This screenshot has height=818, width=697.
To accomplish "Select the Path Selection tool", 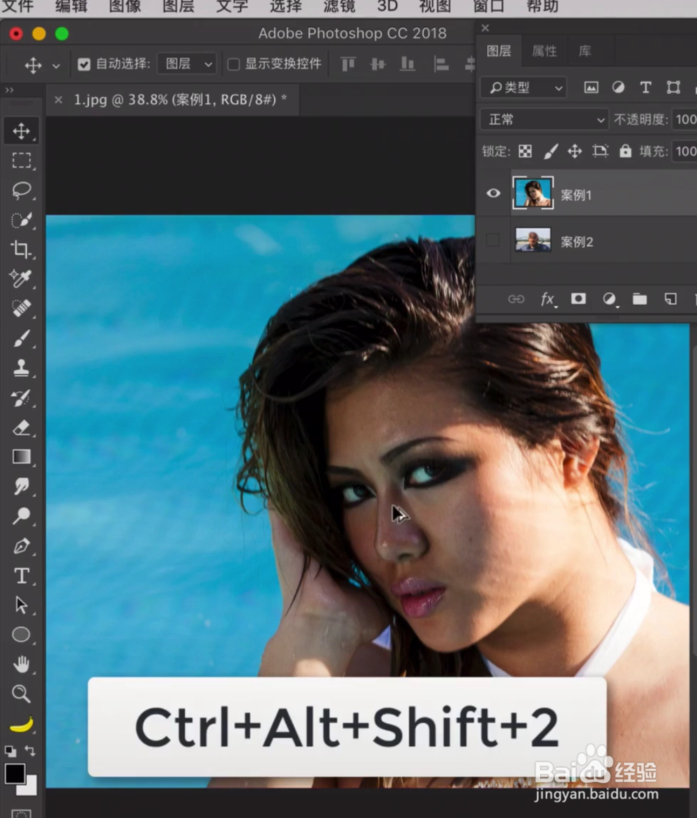I will coord(22,605).
